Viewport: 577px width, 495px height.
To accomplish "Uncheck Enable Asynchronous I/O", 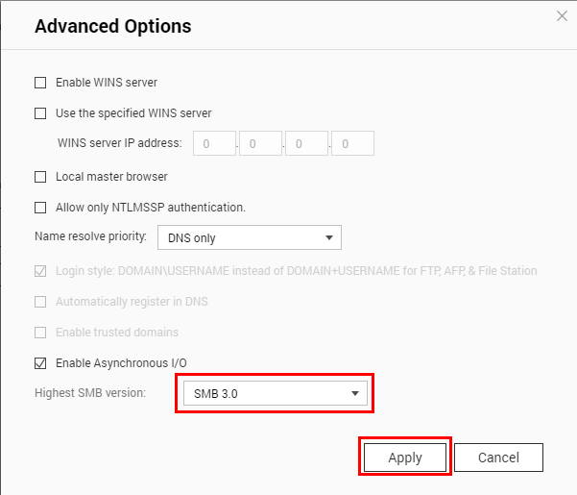I will coord(40,363).
